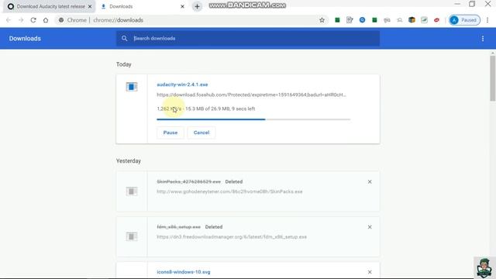Open the home page
The height and width of the screenshot is (279, 496).
click(46, 20)
